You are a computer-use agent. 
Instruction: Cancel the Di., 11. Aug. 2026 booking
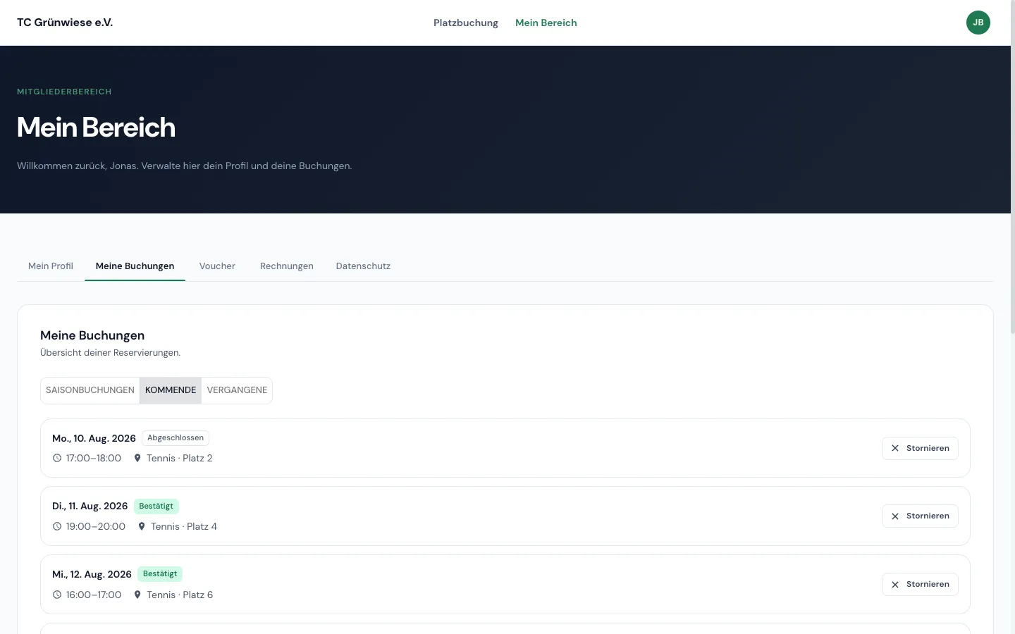[920, 516]
